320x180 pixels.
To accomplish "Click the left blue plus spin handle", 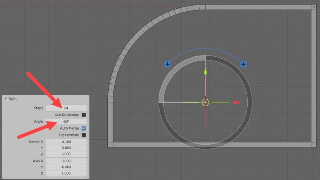I will tap(167, 64).
